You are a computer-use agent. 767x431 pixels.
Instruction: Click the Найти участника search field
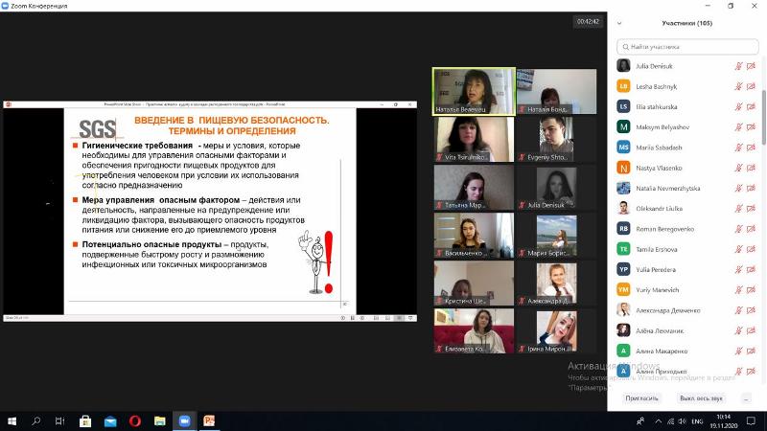687,47
